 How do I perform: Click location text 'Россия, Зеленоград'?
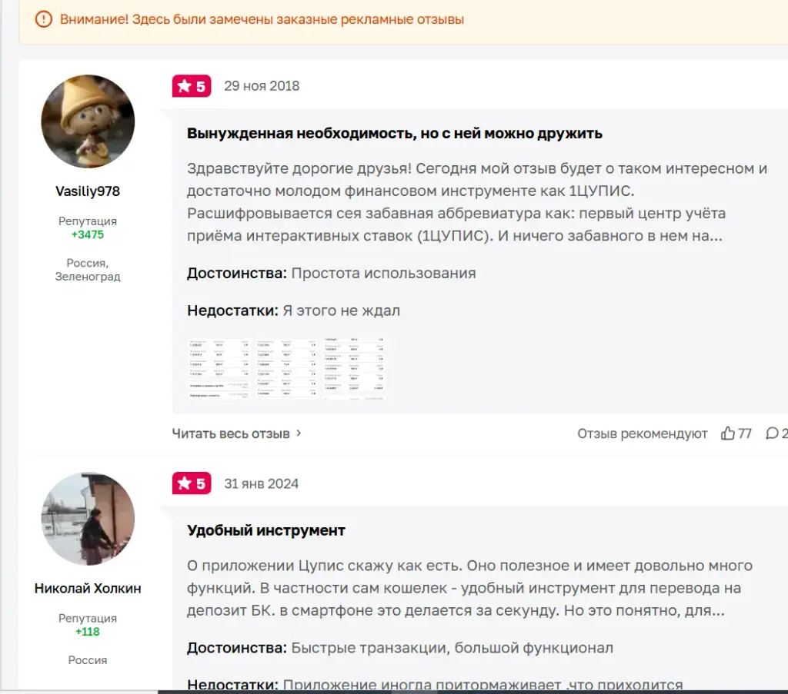coord(88,270)
